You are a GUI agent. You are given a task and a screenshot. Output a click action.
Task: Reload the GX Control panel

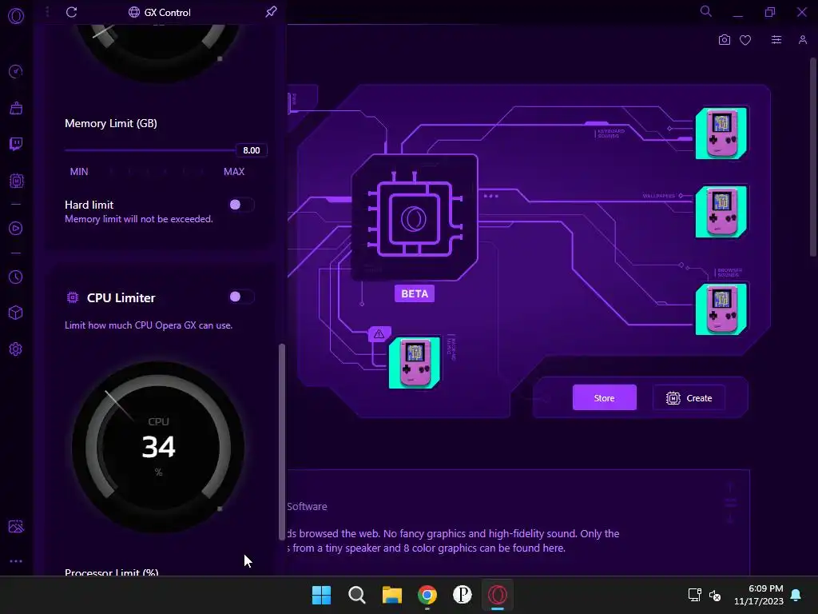71,12
